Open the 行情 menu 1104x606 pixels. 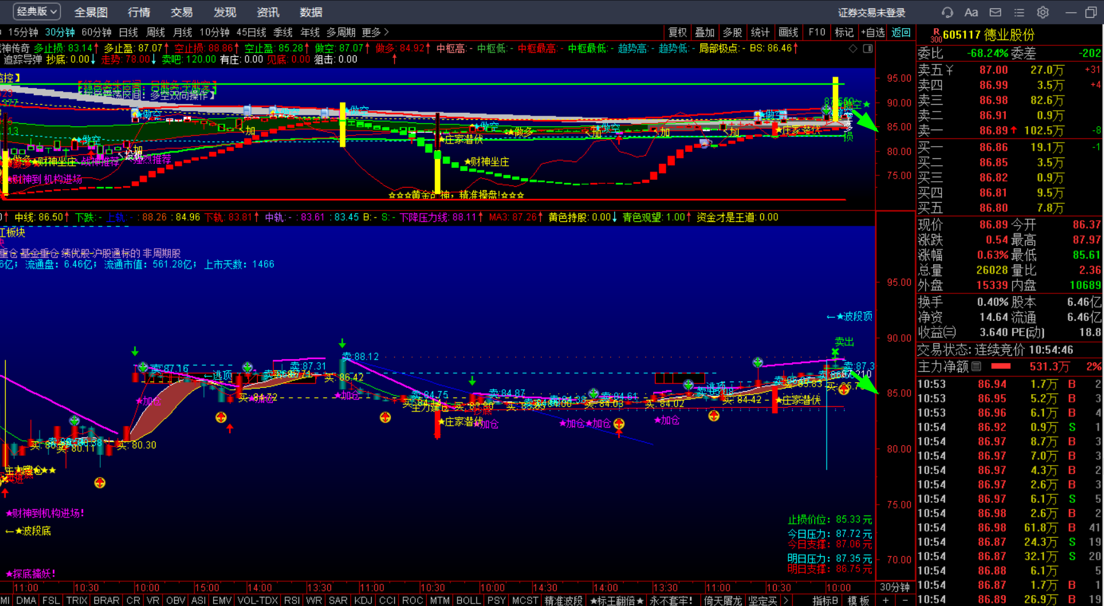[139, 12]
